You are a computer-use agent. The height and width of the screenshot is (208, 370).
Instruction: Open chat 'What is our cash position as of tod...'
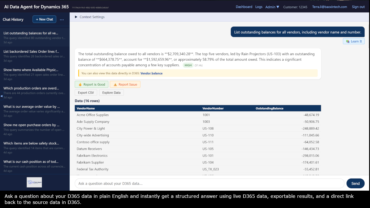[35, 166]
